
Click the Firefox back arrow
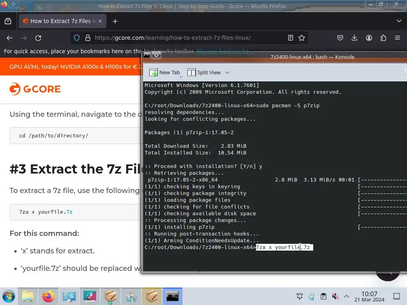[10, 38]
